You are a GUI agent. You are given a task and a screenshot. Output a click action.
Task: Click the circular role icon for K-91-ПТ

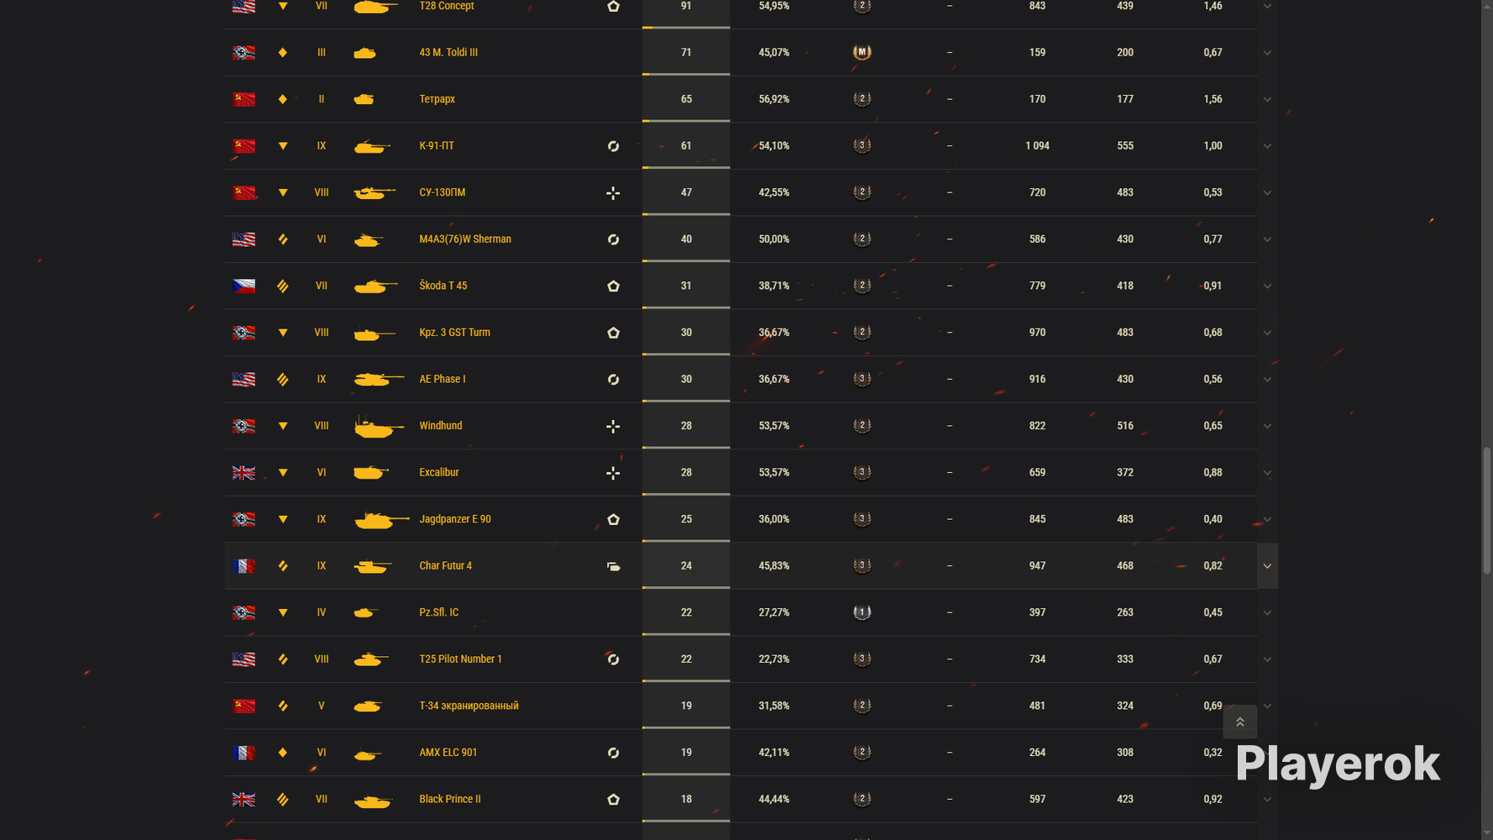(x=613, y=146)
